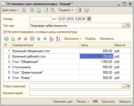Viewport: 134px width, 106px height.
Task: Move row down with blue down arrow
Action: (45, 39)
